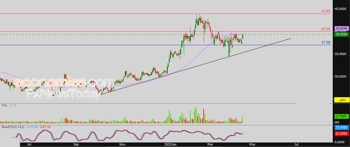Select the purple 39.4040 price tag
350x147 pixels.
(341, 29)
